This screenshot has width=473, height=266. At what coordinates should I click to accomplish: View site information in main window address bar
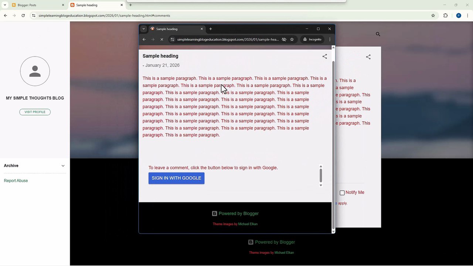coord(34,16)
